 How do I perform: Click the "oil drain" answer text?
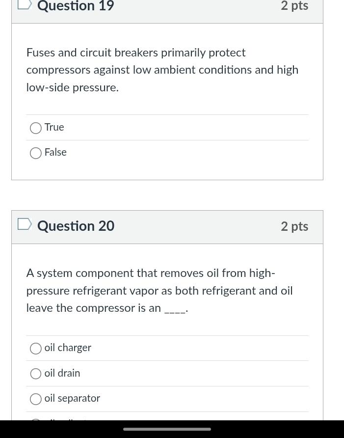coord(62,374)
